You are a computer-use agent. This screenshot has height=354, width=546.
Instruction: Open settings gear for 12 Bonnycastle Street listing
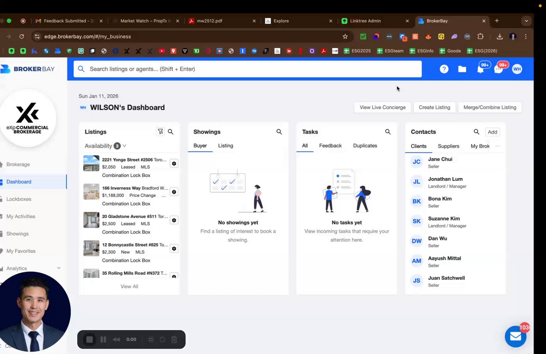(174, 248)
